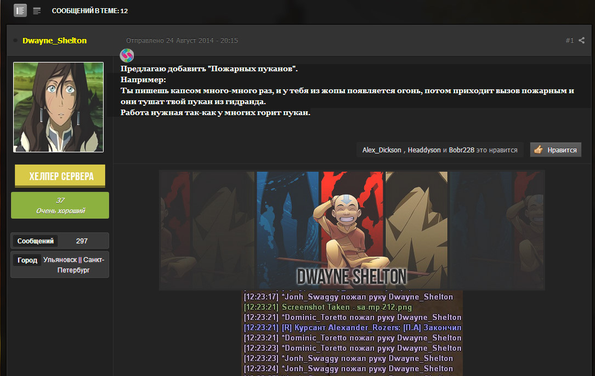Click the Сообщений label
Image resolution: width=595 pixels, height=376 pixels.
(35, 241)
